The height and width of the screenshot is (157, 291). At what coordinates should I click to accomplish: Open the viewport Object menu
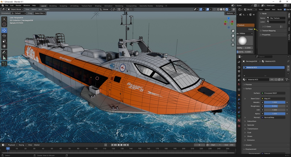[x=47, y=9]
